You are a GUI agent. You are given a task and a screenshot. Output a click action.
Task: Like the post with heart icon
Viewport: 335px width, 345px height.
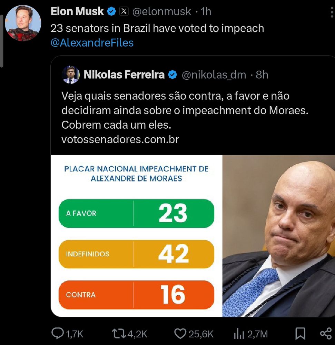[180, 334]
